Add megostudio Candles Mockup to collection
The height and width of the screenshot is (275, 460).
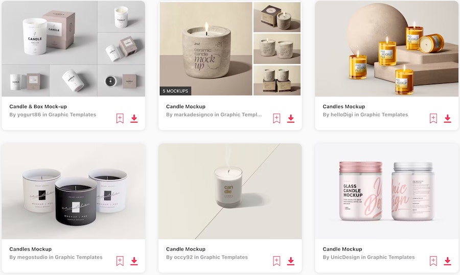(x=120, y=261)
